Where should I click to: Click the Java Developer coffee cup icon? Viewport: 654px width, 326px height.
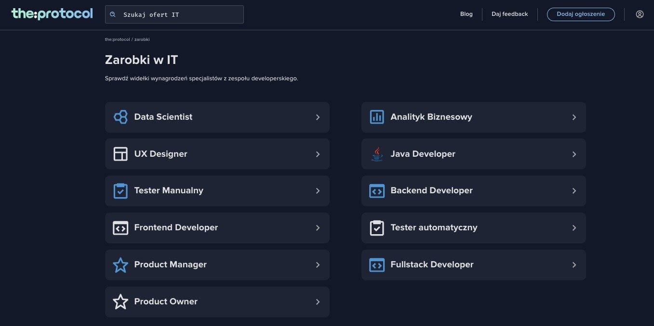point(377,154)
